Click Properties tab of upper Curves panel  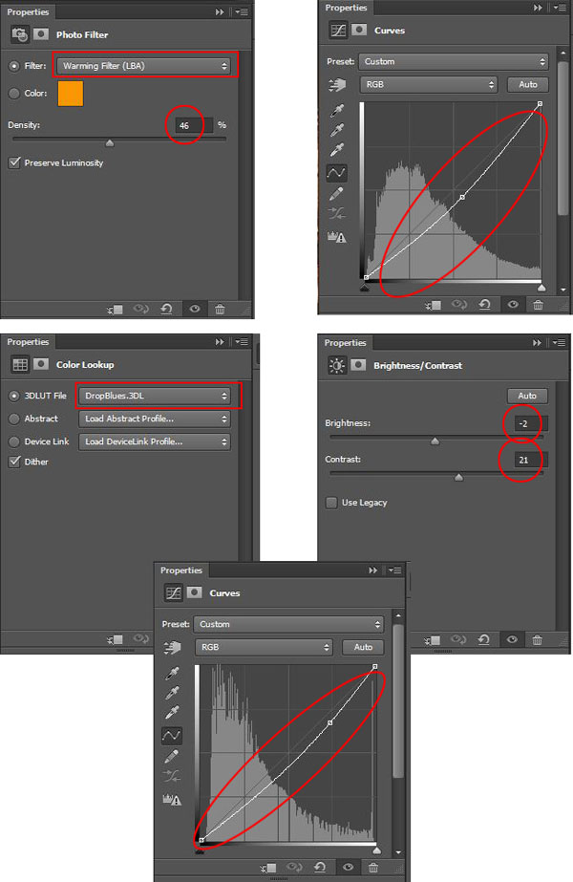(347, 8)
